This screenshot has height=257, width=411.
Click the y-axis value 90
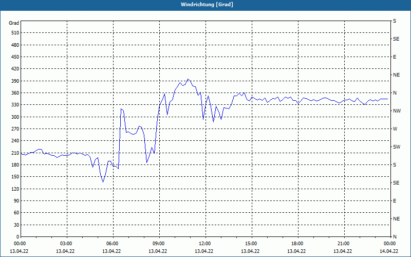click(x=16, y=201)
